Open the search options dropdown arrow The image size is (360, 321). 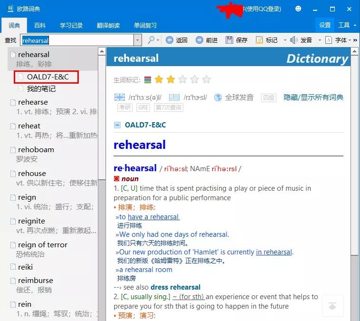click(158, 40)
